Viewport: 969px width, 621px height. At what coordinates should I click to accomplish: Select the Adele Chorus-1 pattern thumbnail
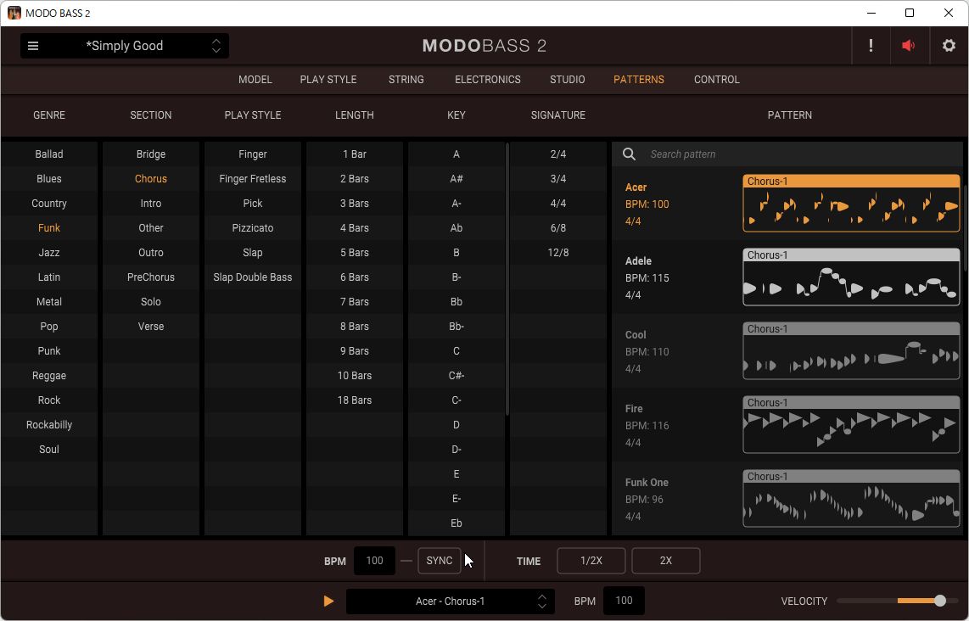click(x=851, y=277)
